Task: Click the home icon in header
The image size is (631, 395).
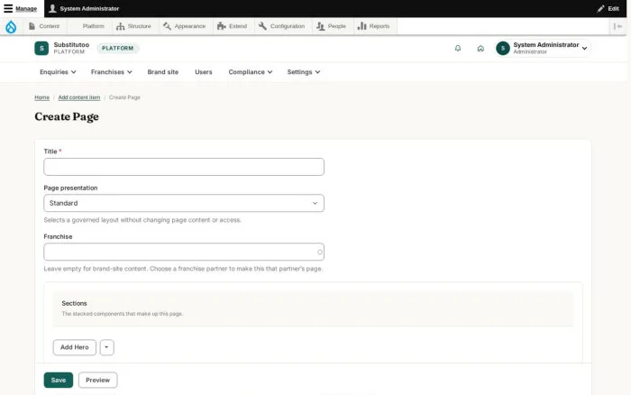Action: click(480, 49)
